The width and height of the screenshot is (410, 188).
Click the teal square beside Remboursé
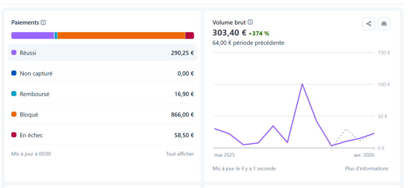pyautogui.click(x=14, y=94)
